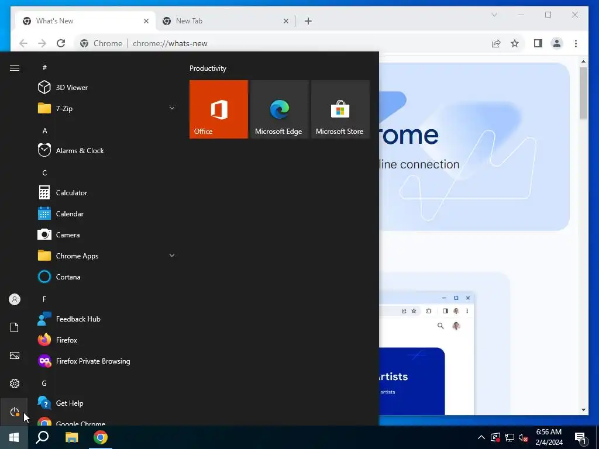Click the Windows Start button

[14, 437]
